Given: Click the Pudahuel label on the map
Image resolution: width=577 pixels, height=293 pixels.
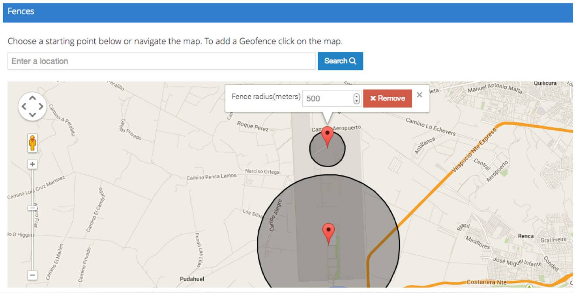Looking at the screenshot, I should point(192,279).
